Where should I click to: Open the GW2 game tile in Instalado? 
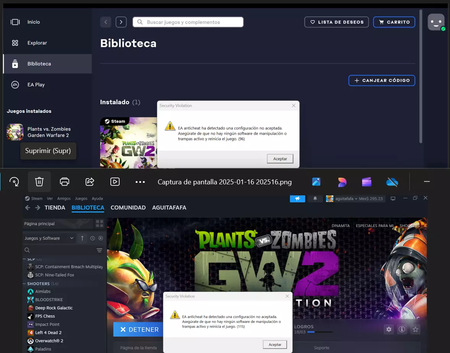pos(129,142)
